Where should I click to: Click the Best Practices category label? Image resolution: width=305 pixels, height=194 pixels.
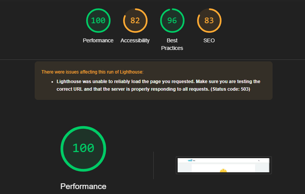(x=172, y=44)
